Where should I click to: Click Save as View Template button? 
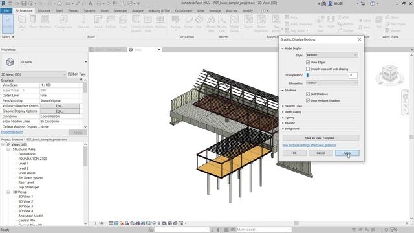pos(321,138)
